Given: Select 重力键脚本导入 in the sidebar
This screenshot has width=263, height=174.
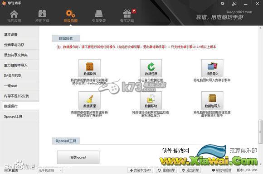Looking at the screenshot, I should click(x=19, y=65).
